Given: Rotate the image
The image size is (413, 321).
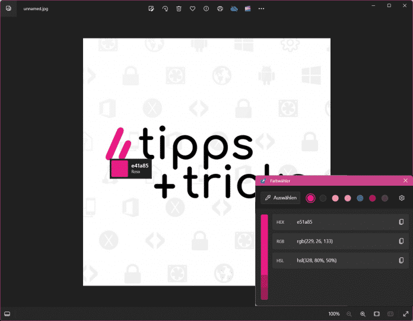Looking at the screenshot, I should click(165, 9).
